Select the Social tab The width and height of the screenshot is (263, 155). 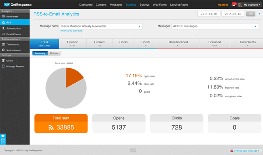tap(146, 44)
